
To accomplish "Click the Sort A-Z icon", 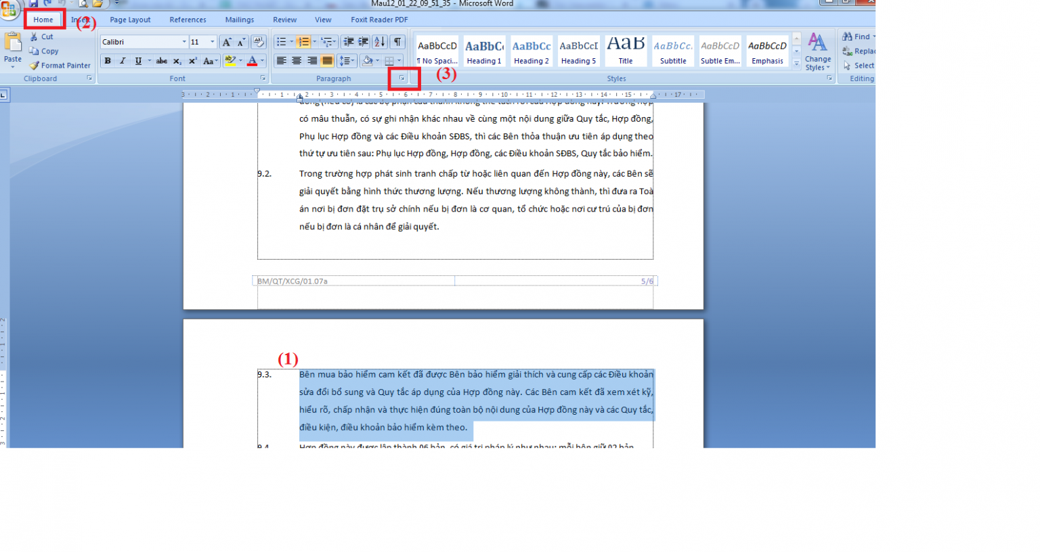I will click(379, 42).
